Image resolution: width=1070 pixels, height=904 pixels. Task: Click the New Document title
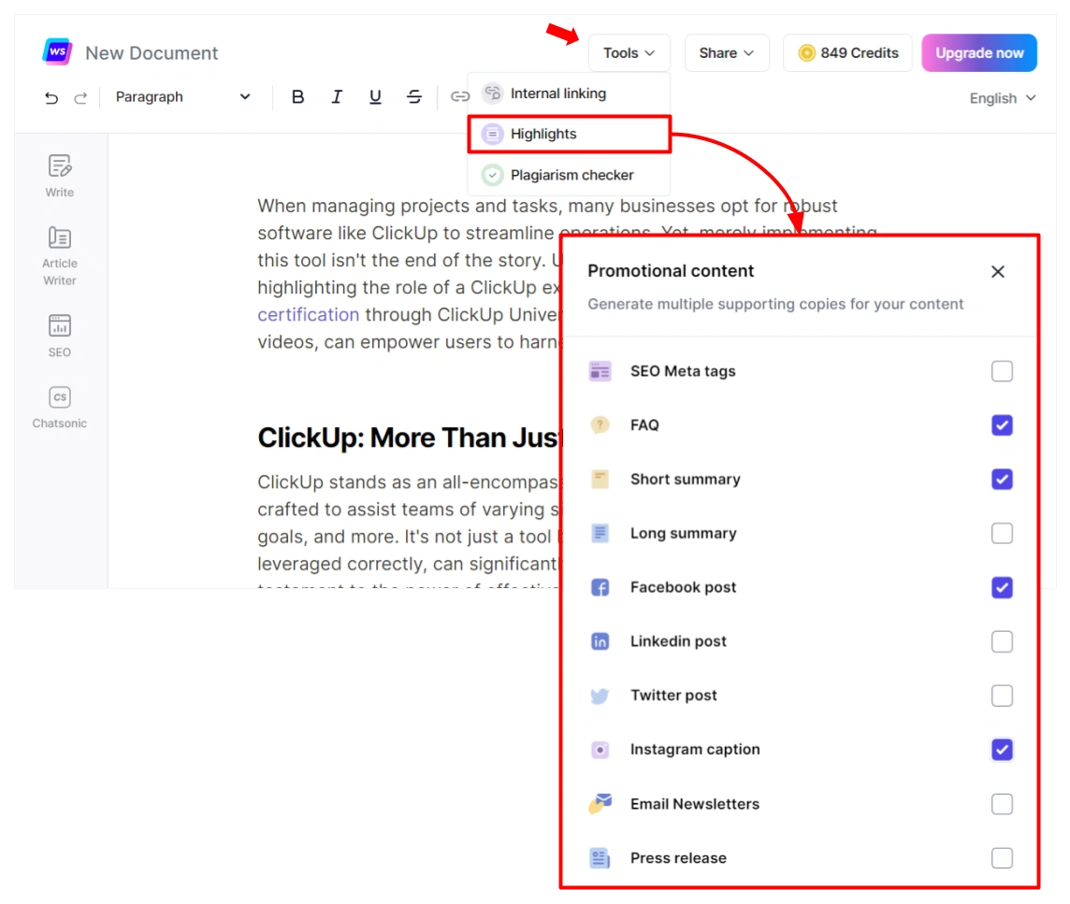point(152,53)
